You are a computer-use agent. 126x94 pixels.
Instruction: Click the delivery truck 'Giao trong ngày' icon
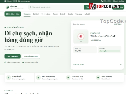(x=68, y=77)
